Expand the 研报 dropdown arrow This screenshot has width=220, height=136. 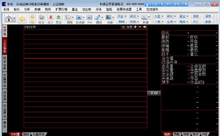(x=138, y=16)
